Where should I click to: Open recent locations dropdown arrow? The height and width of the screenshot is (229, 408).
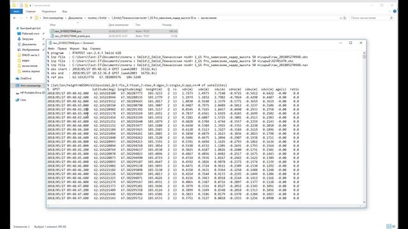[x=26, y=18]
